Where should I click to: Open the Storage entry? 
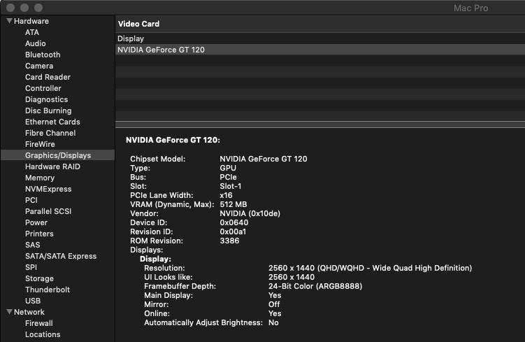tap(40, 278)
